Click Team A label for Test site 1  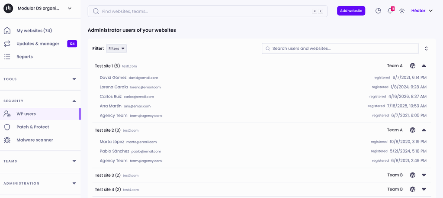pyautogui.click(x=395, y=65)
